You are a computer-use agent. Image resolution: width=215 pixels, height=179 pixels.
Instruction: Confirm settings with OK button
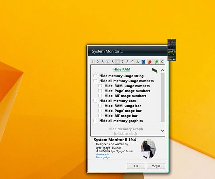136,166
